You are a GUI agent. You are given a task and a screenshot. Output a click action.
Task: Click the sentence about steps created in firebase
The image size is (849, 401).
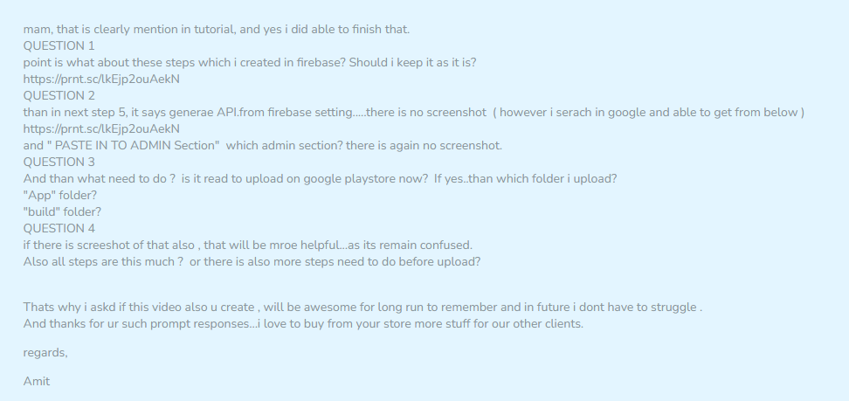pyautogui.click(x=250, y=62)
